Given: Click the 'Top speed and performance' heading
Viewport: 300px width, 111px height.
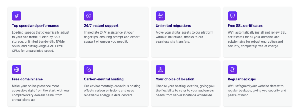Looking at the screenshot, I should tap(35, 26).
